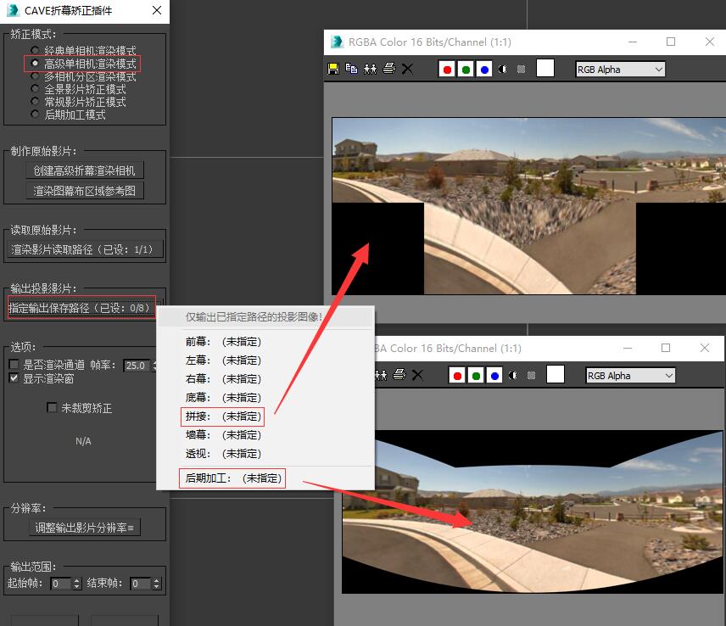Click 创建高级折幕渲染相机 button

point(84,170)
